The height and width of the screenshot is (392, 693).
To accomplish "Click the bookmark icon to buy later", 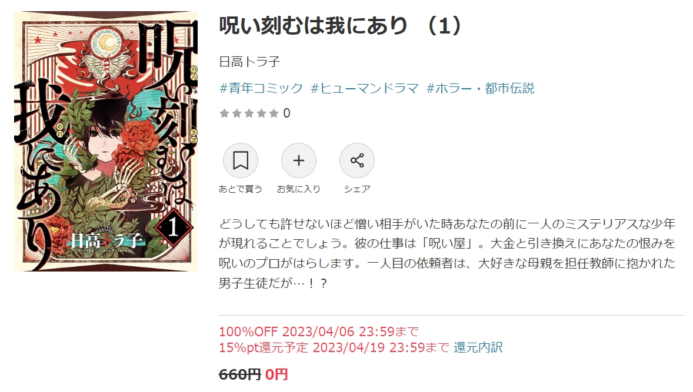I will point(241,160).
